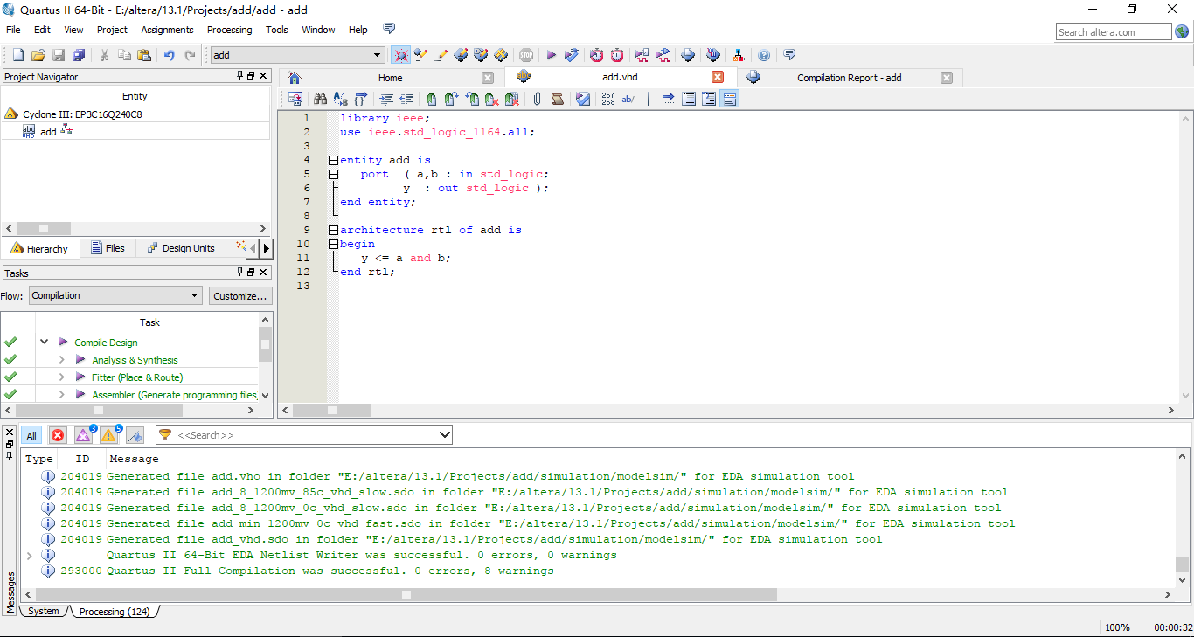Click the Increase Indent icon

tap(385, 99)
